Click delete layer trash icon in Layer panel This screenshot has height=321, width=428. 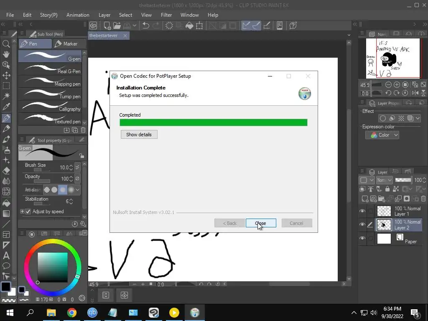pos(423,199)
